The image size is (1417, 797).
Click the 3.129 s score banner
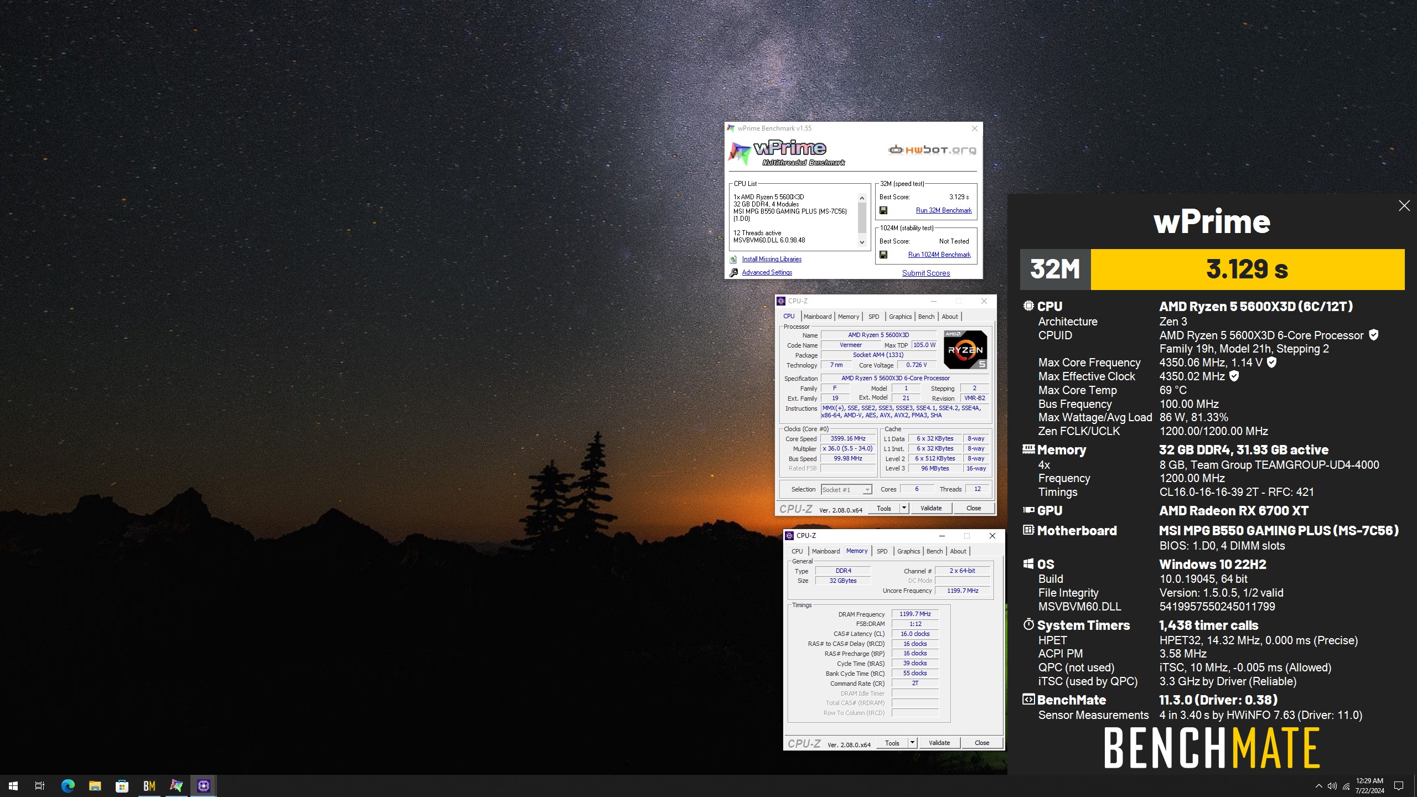pos(1247,270)
